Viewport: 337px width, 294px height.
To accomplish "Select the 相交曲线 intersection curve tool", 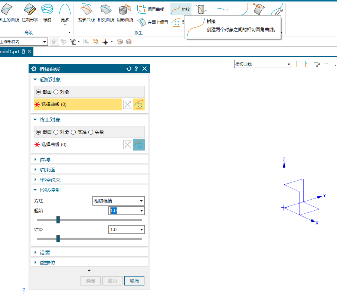I will tap(106, 13).
